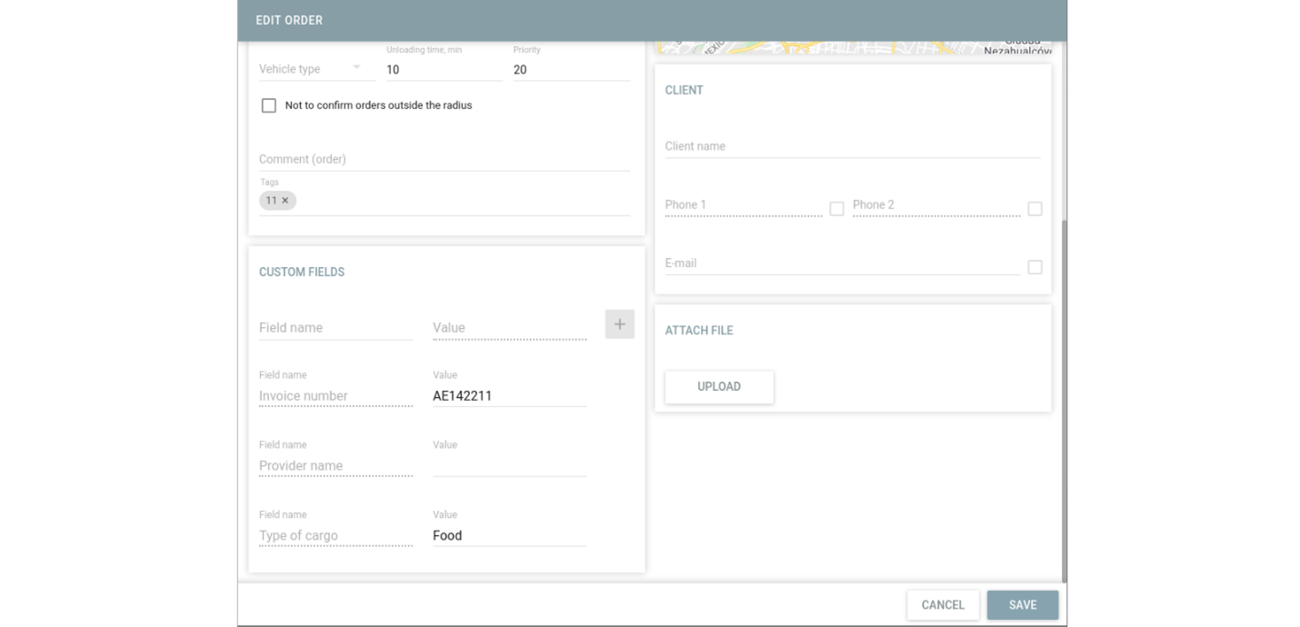The width and height of the screenshot is (1300, 627).
Task: Enable 'Not to confirm orders outside the radius'
Action: [269, 105]
